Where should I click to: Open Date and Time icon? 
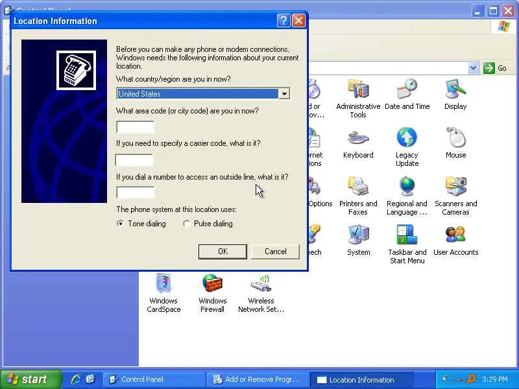(x=407, y=94)
